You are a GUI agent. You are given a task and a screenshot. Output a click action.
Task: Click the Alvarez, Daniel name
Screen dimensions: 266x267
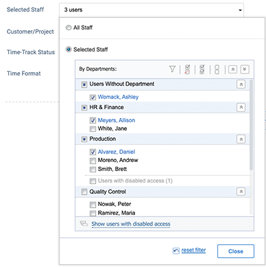pyautogui.click(x=117, y=152)
